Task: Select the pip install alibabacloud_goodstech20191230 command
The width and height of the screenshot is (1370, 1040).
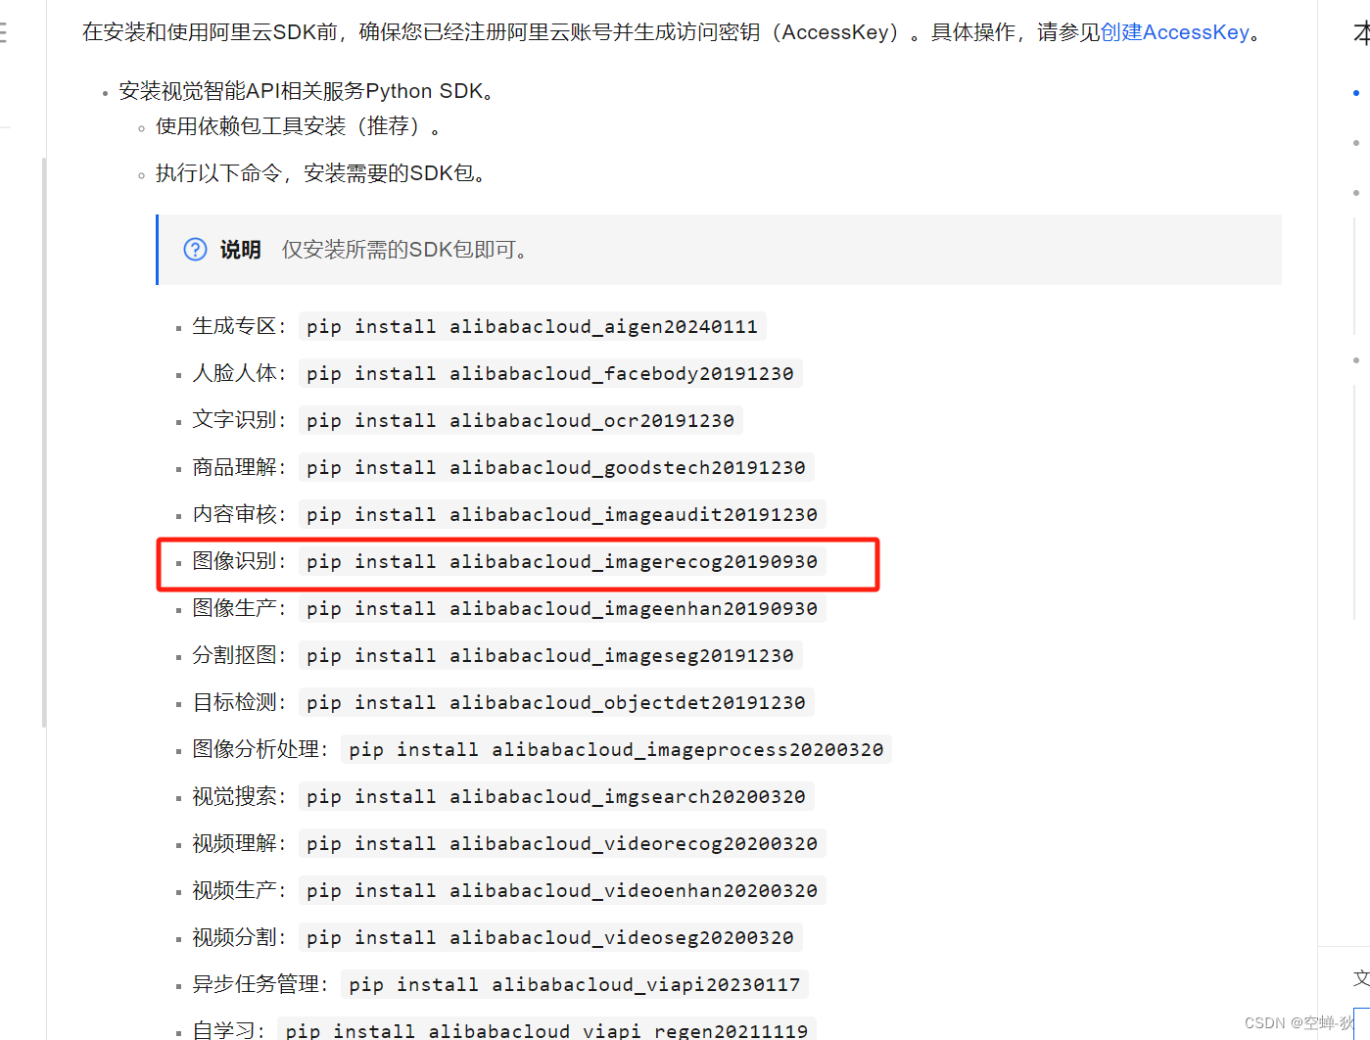Action: click(x=556, y=467)
